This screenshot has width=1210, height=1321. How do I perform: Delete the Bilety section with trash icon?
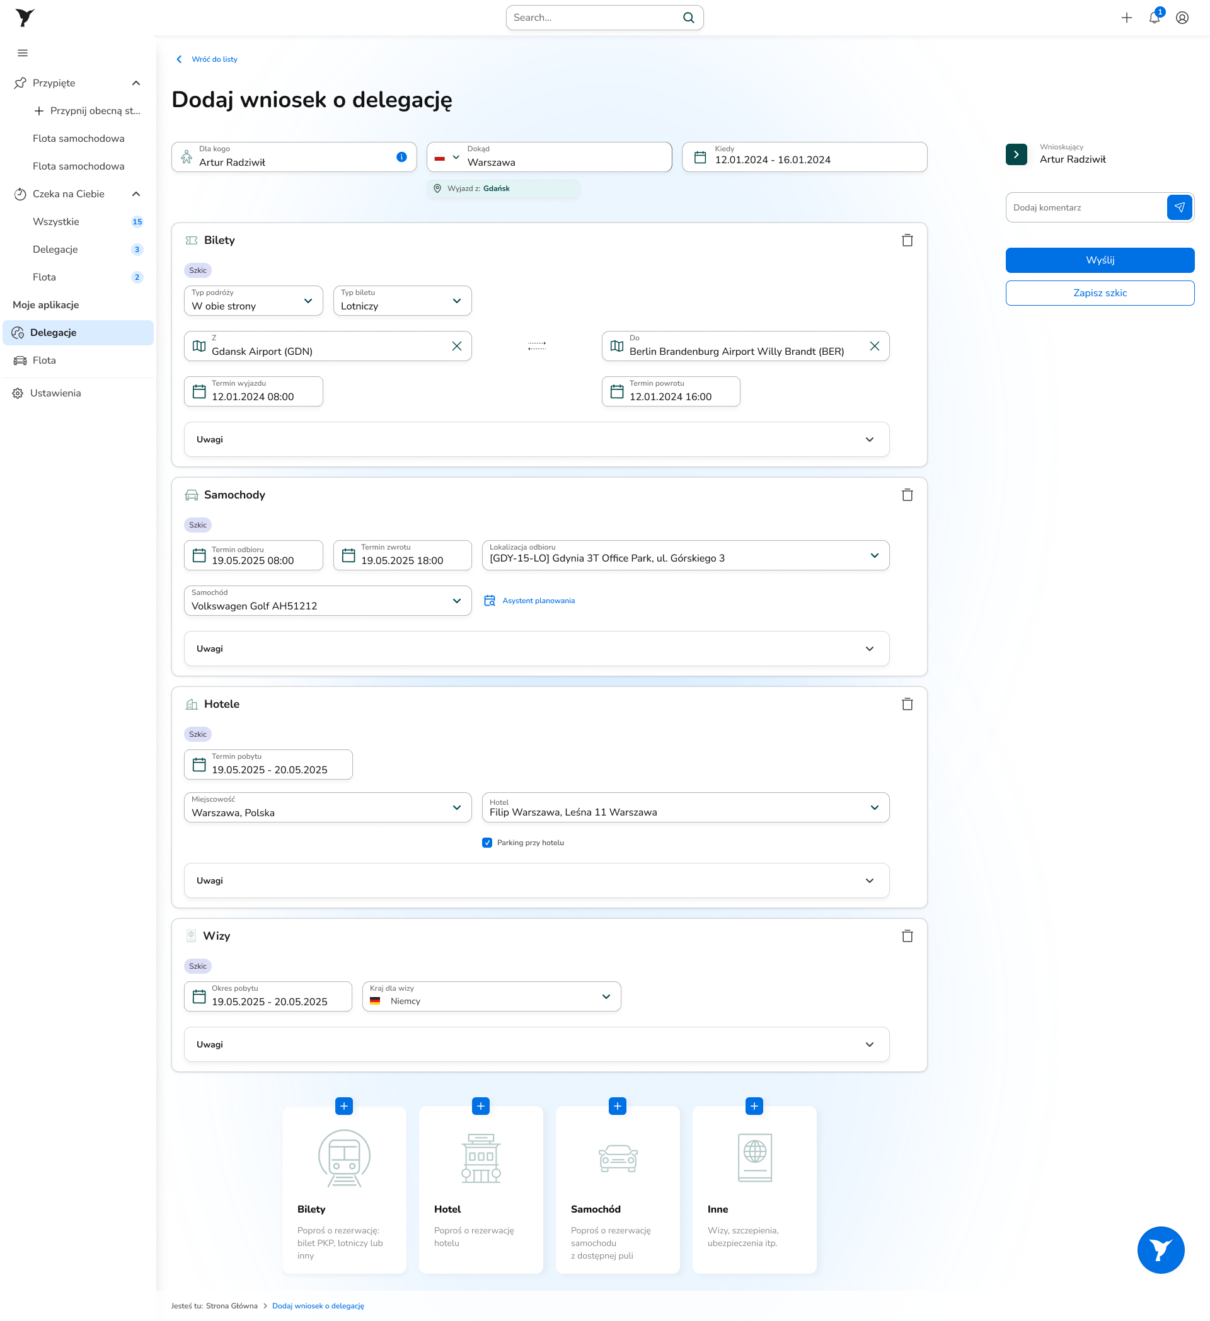point(907,241)
